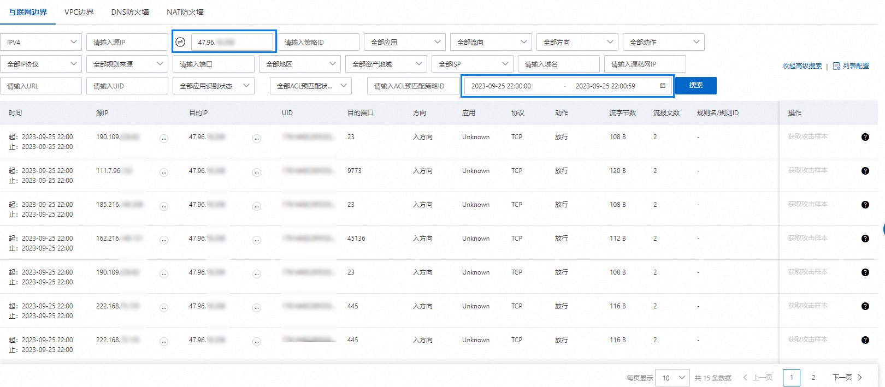Open the 全部方向 dropdown
This screenshot has width=885, height=387.
pyautogui.click(x=577, y=42)
